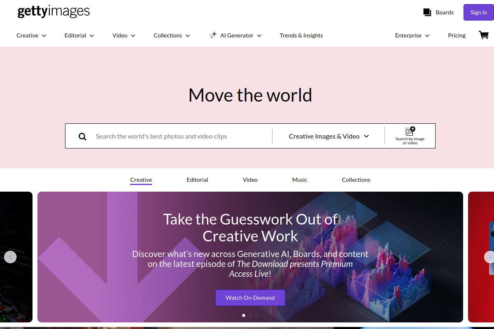494x329 pixels.
Task: Select the Editorial tab below search
Action: tap(197, 180)
